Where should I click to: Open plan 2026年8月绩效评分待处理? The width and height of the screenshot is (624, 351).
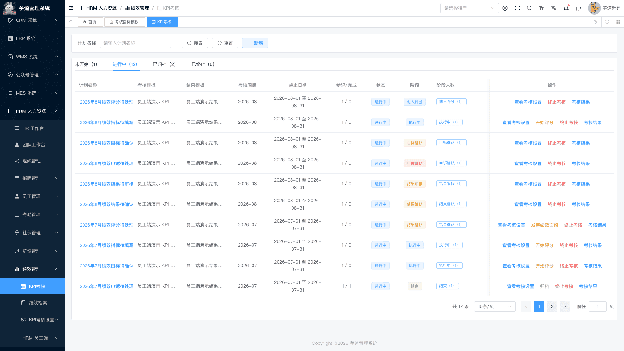coord(107,102)
